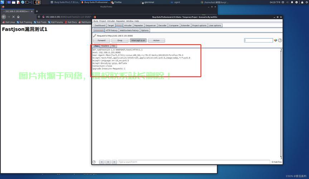
Task: Open the Project menu in Burp
Action: tap(102, 21)
